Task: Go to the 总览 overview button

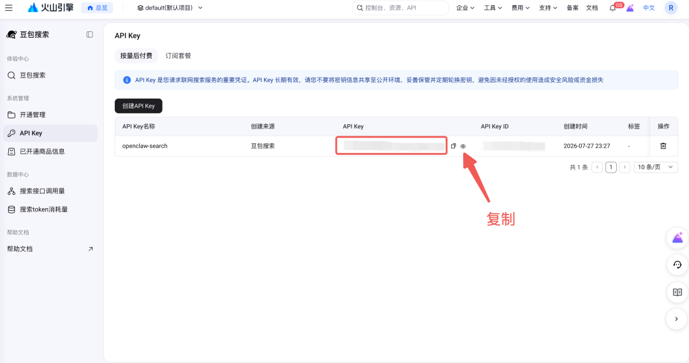Action: [x=97, y=8]
